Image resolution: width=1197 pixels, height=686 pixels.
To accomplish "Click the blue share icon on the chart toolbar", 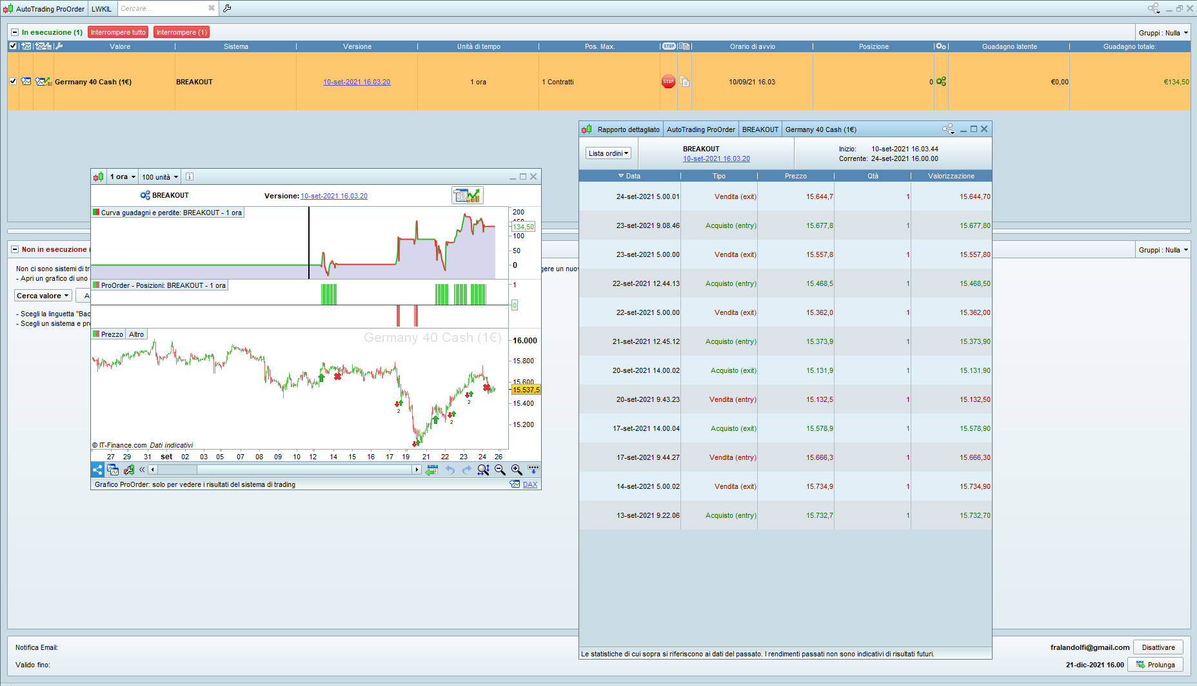I will click(x=97, y=470).
